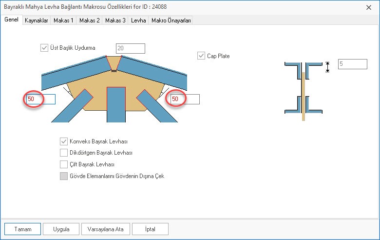Toggle the Cap Plate checkbox

(201, 56)
